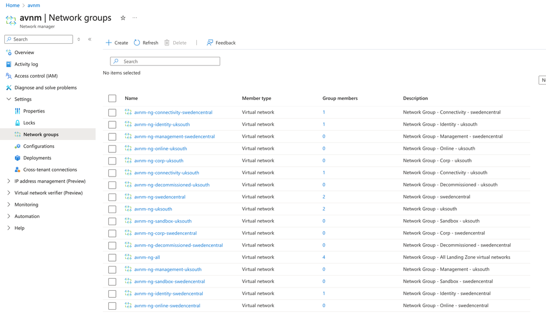546x318 pixels.
Task: Click the favorite star icon beside Network groups title
Action: click(x=123, y=18)
